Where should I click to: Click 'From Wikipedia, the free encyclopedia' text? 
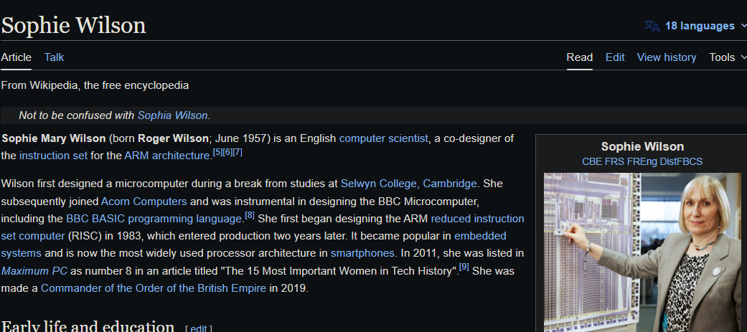pyautogui.click(x=95, y=86)
